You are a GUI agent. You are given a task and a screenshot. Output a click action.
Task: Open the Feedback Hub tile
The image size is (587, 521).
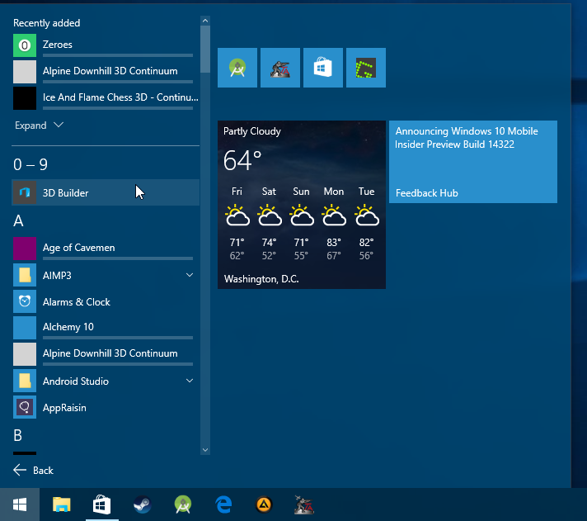(x=473, y=162)
